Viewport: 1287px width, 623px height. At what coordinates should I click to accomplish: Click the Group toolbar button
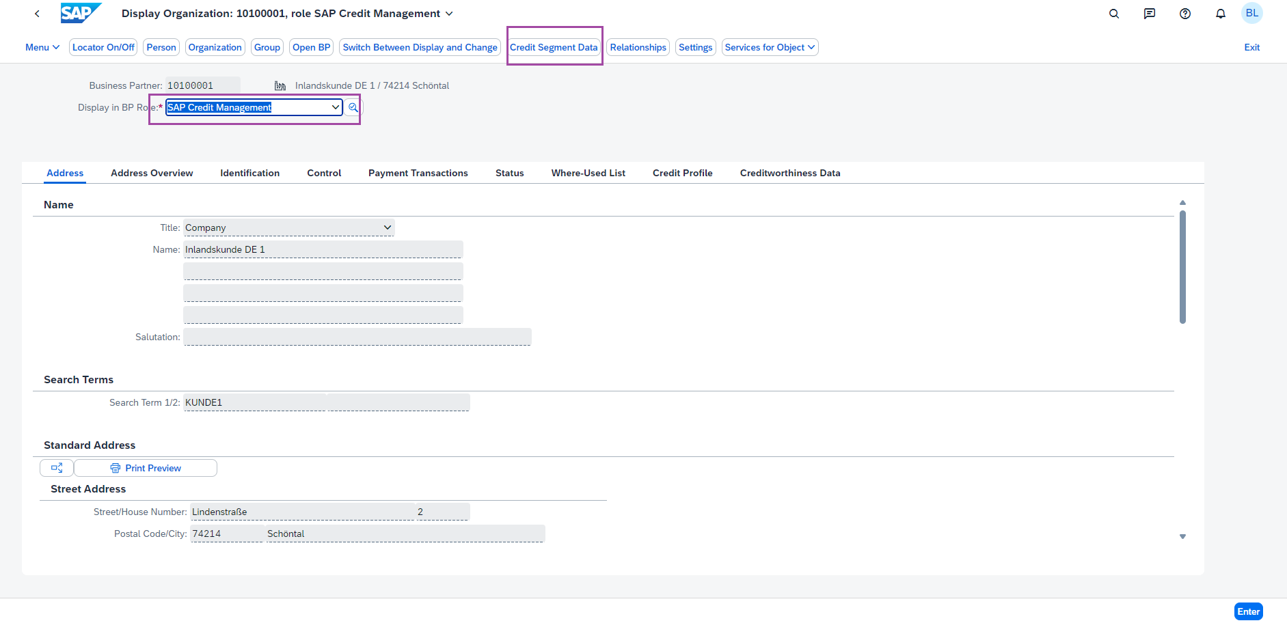pos(267,47)
